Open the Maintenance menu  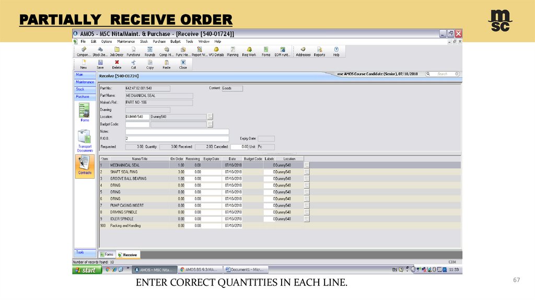(126, 41)
